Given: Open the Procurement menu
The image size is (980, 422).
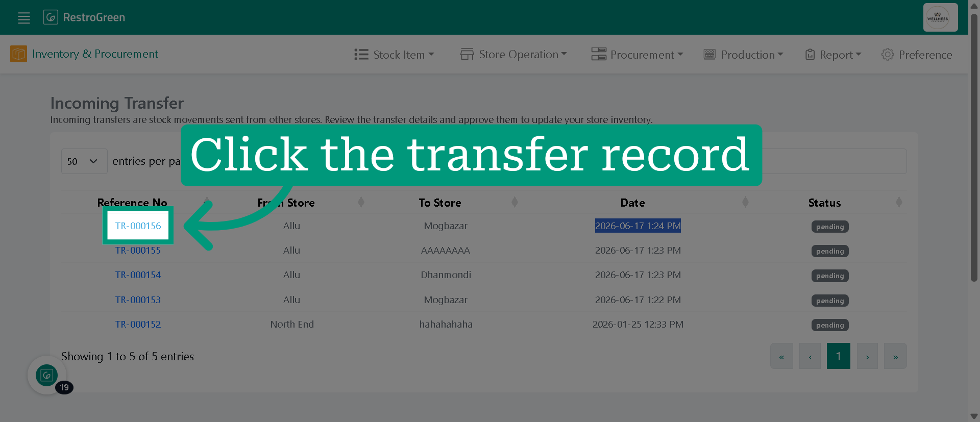Looking at the screenshot, I should point(637,55).
